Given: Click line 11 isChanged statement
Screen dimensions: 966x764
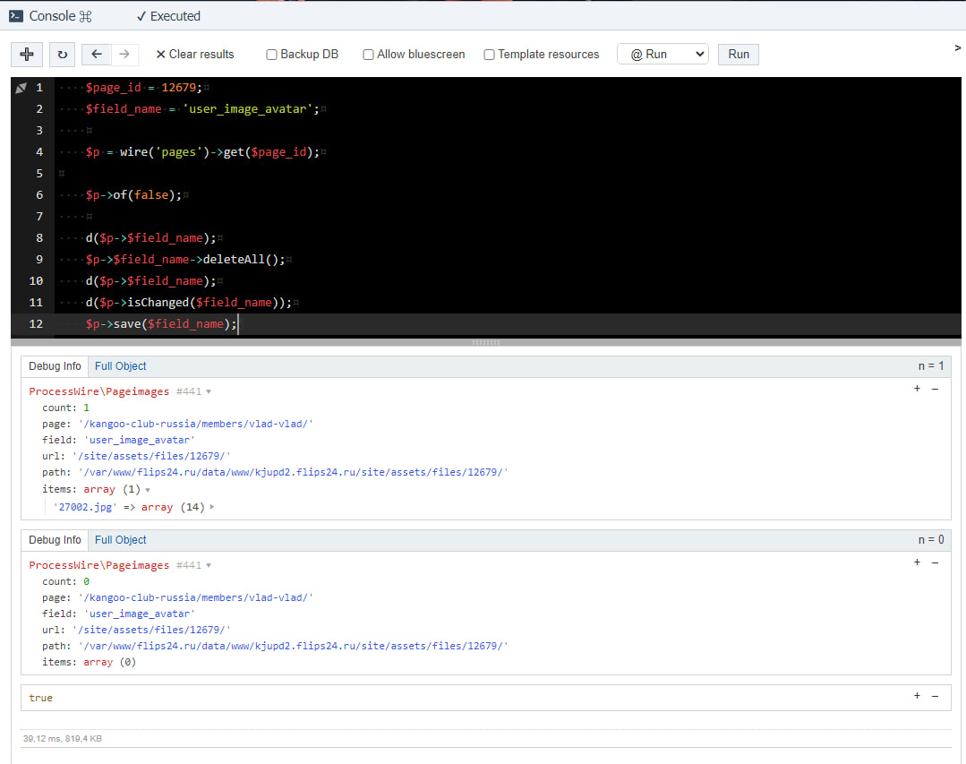Looking at the screenshot, I should pos(189,303).
